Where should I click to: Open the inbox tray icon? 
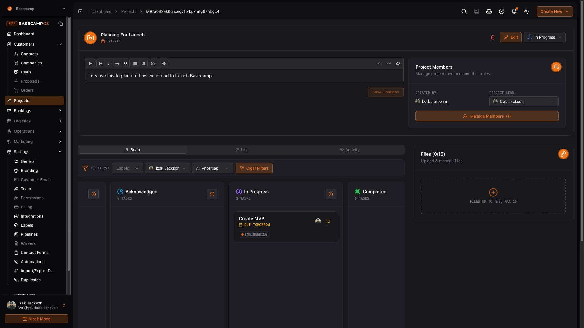tap(489, 11)
